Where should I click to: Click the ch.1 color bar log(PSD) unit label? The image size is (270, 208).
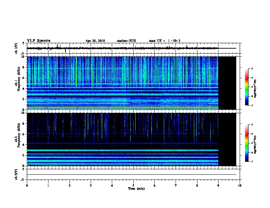(x=255, y=88)
